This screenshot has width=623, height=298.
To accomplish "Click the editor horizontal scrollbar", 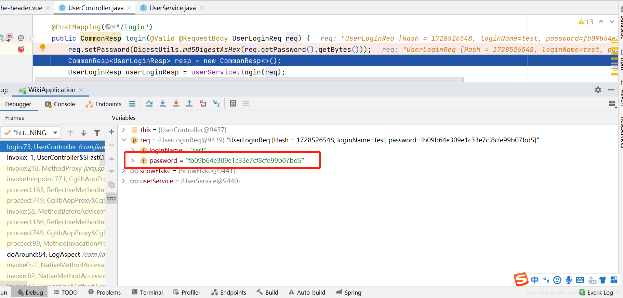I will tap(250, 80).
